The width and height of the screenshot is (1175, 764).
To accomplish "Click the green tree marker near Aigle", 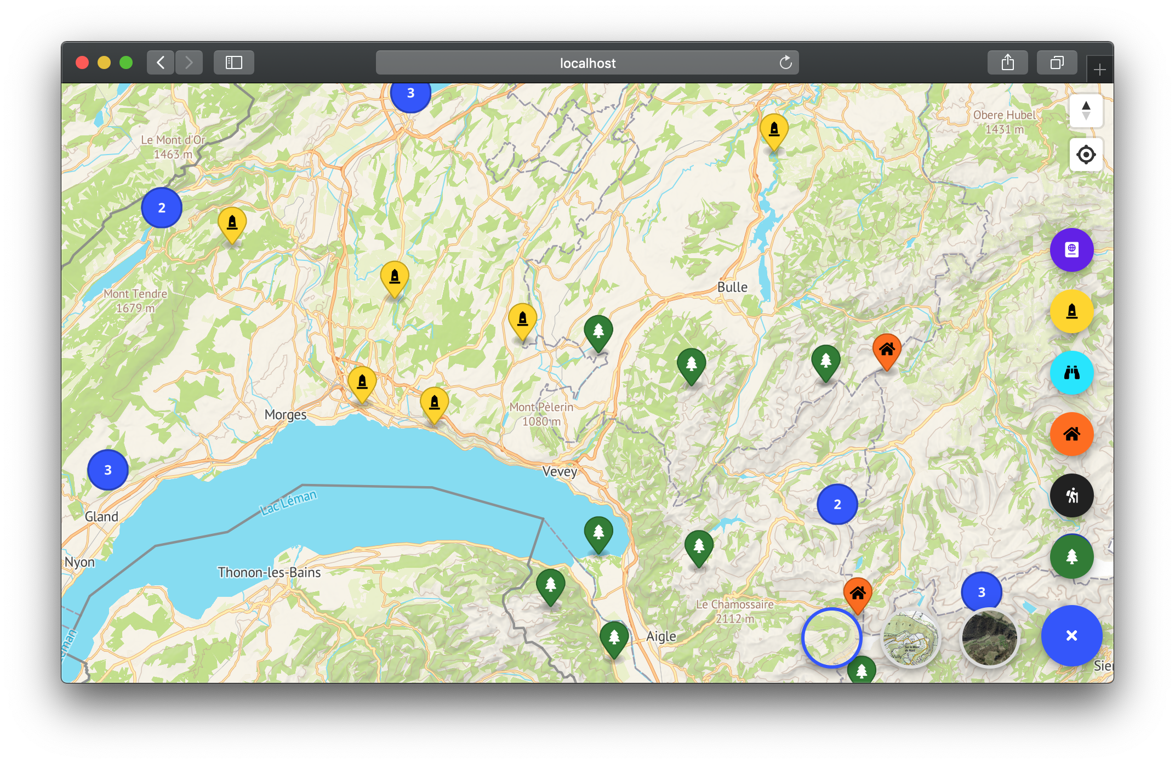I will 614,638.
